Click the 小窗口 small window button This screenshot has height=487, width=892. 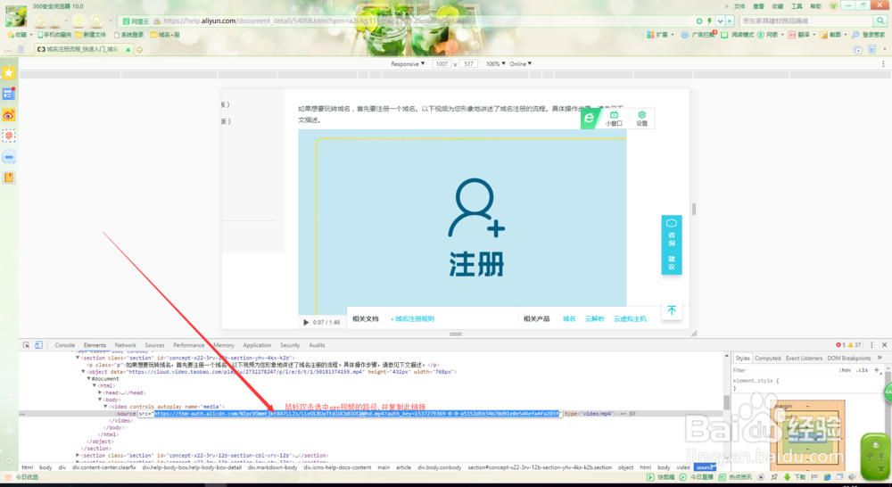pos(614,119)
